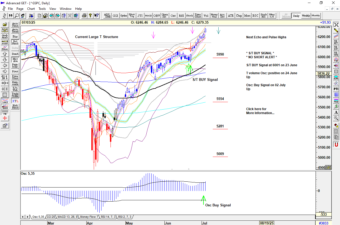Toggle the Moving Average overlay
The image size is (340, 225).
(15, 60)
